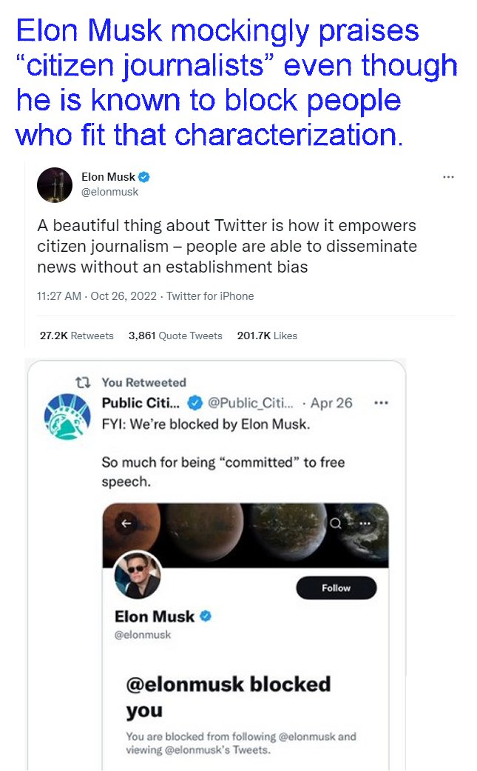Click the black Follow button
This screenshot has width=477, height=771.
tap(336, 587)
